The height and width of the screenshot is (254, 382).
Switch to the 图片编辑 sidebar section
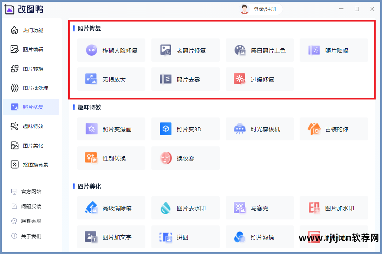point(31,49)
